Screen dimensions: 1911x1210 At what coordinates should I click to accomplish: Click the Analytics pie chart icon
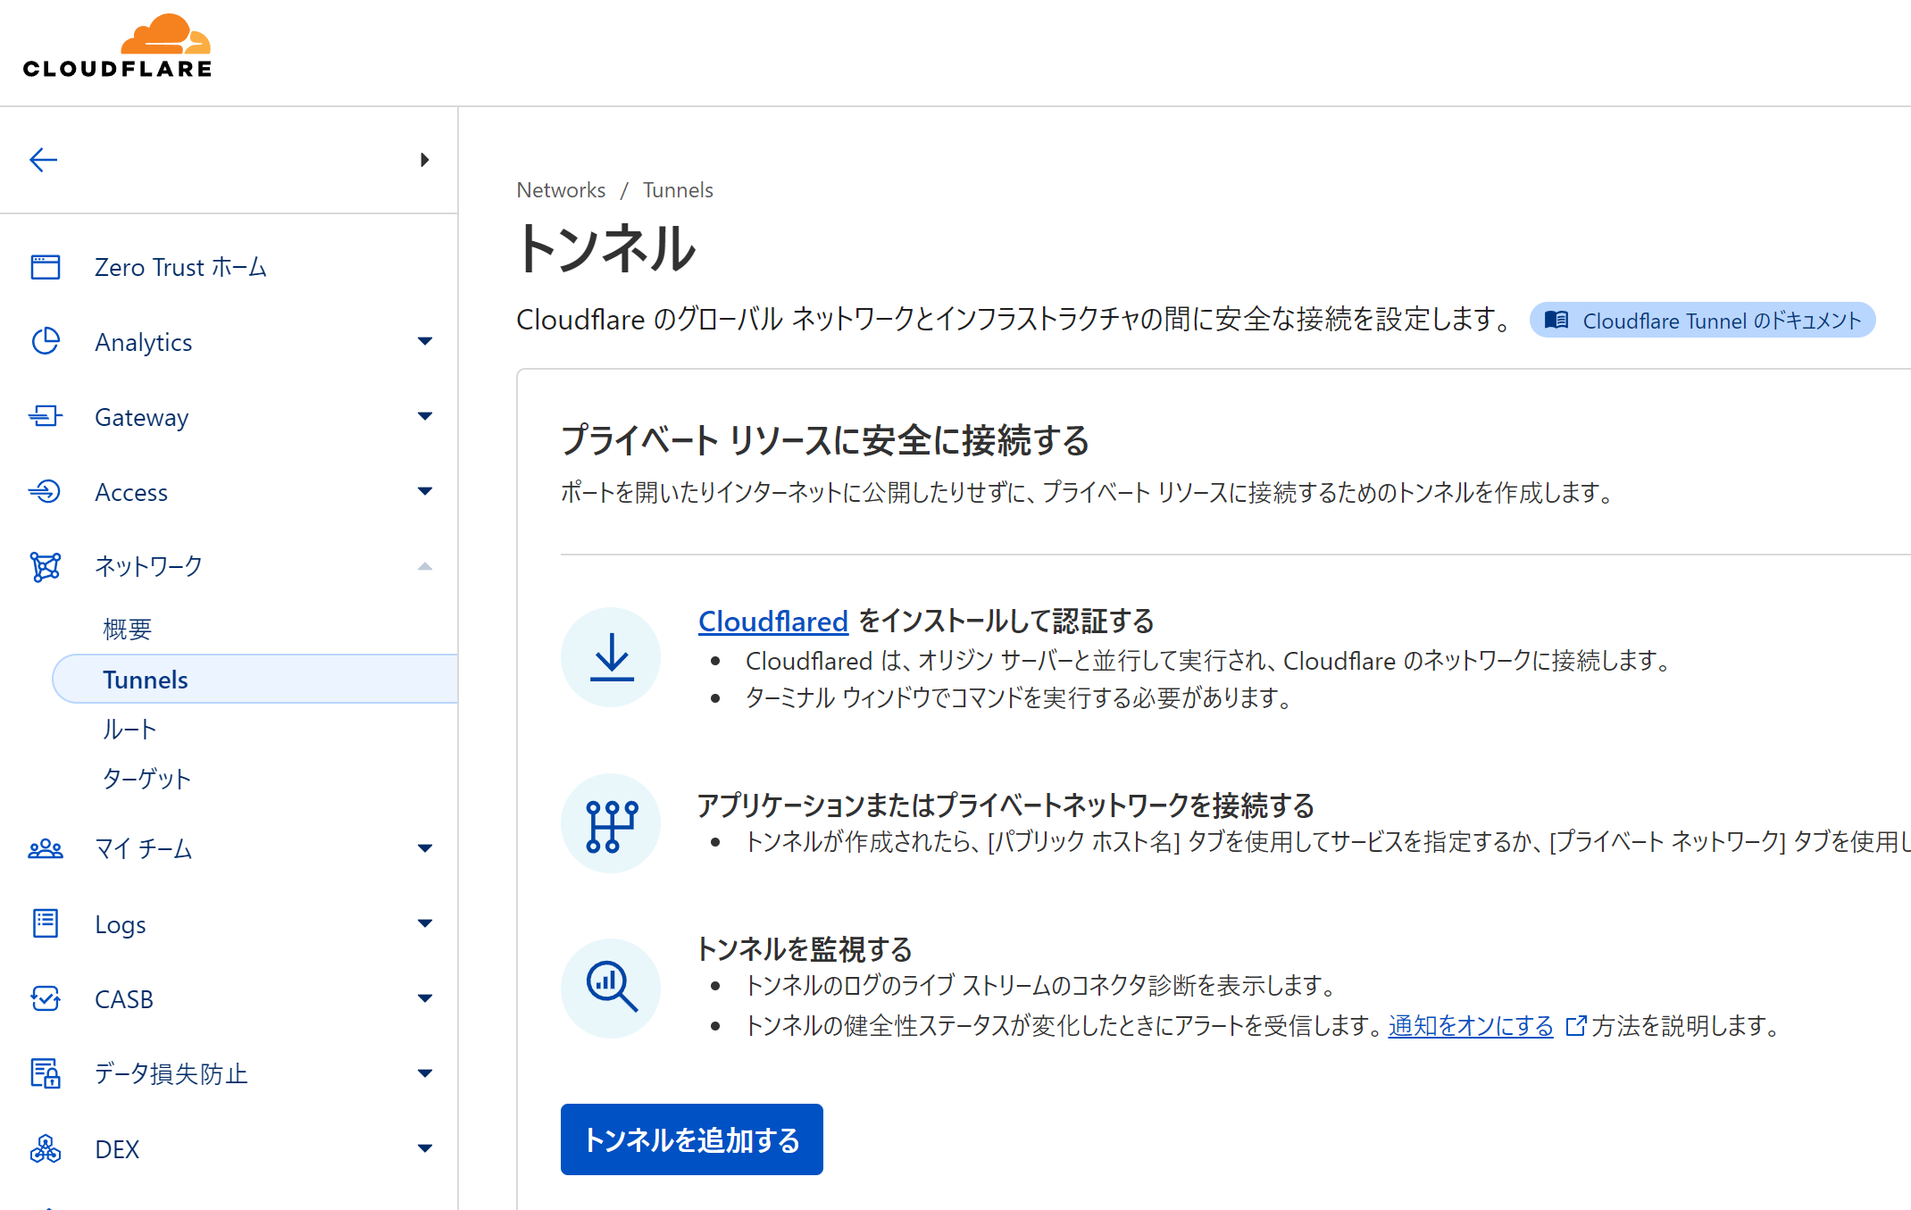pos(46,341)
